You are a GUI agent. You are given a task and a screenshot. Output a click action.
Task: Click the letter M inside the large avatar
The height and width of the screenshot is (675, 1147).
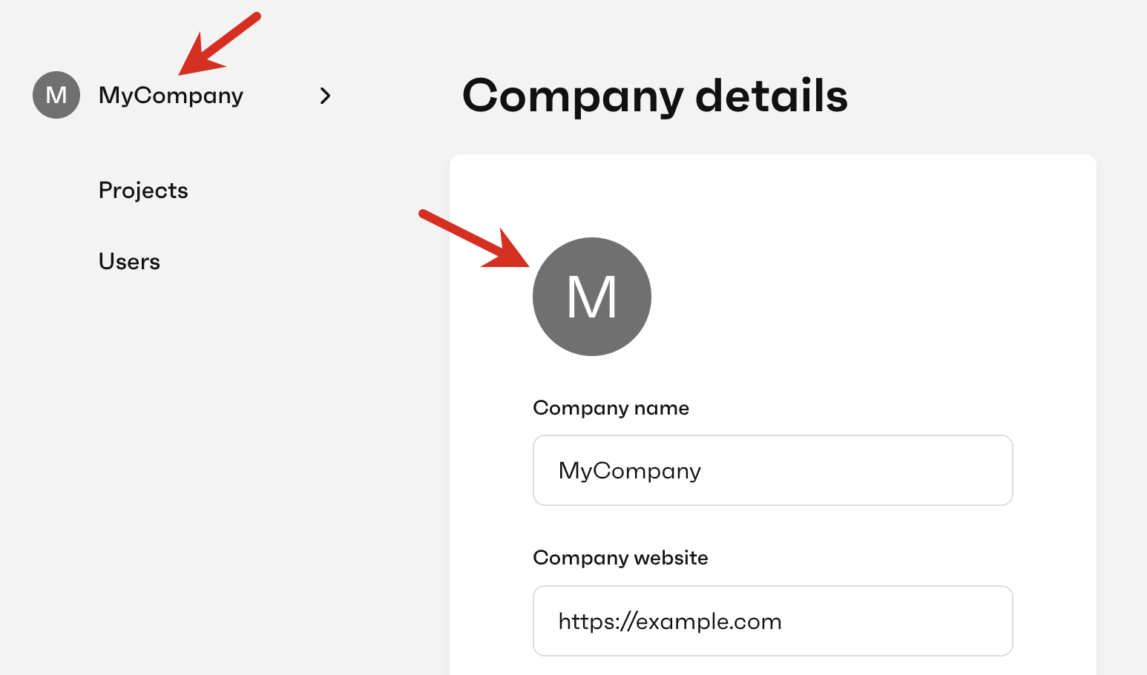(x=591, y=297)
